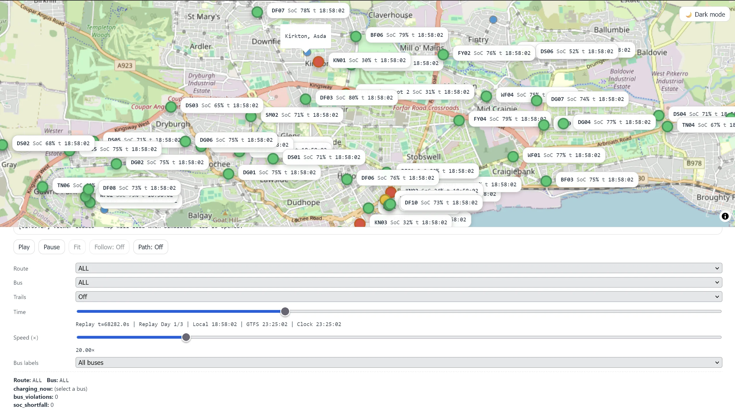735x410 pixels.
Task: Click the DF10 bus marker
Action: (390, 204)
